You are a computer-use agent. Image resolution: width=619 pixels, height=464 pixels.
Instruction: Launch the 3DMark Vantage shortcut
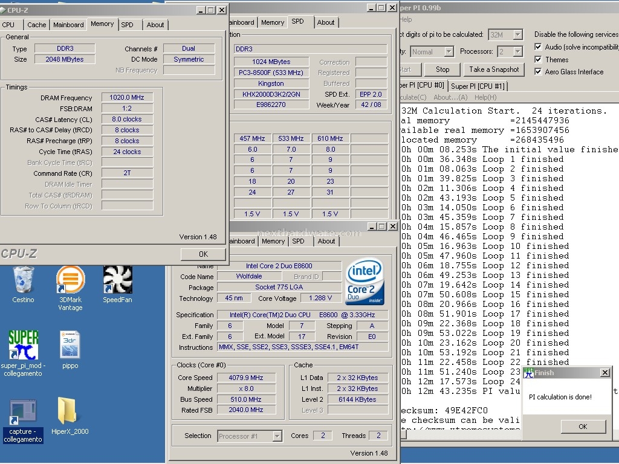click(x=70, y=279)
